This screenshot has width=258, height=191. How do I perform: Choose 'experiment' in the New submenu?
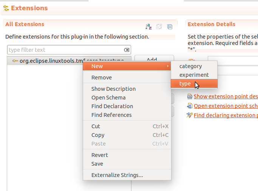(x=194, y=75)
